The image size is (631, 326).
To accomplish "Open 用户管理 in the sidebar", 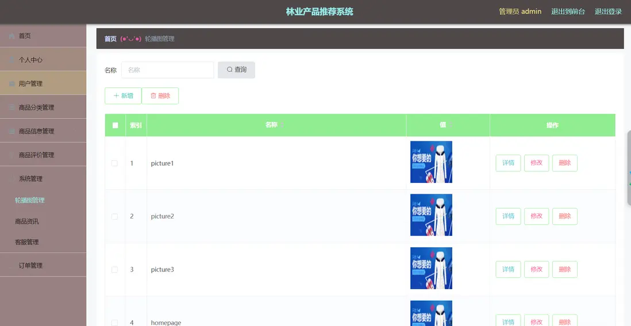I will 43,83.
